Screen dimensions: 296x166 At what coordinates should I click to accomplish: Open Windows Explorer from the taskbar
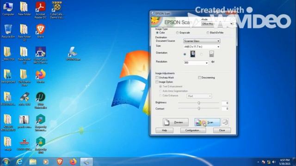33,162
